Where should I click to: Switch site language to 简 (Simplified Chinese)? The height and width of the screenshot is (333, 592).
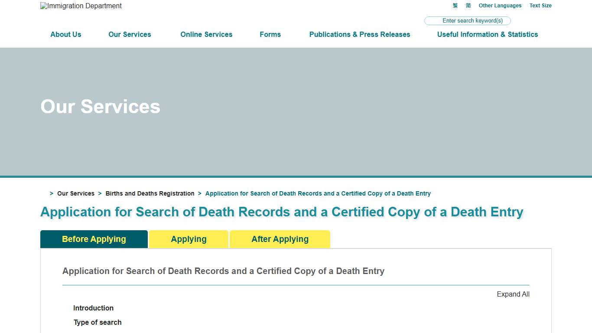pos(468,5)
